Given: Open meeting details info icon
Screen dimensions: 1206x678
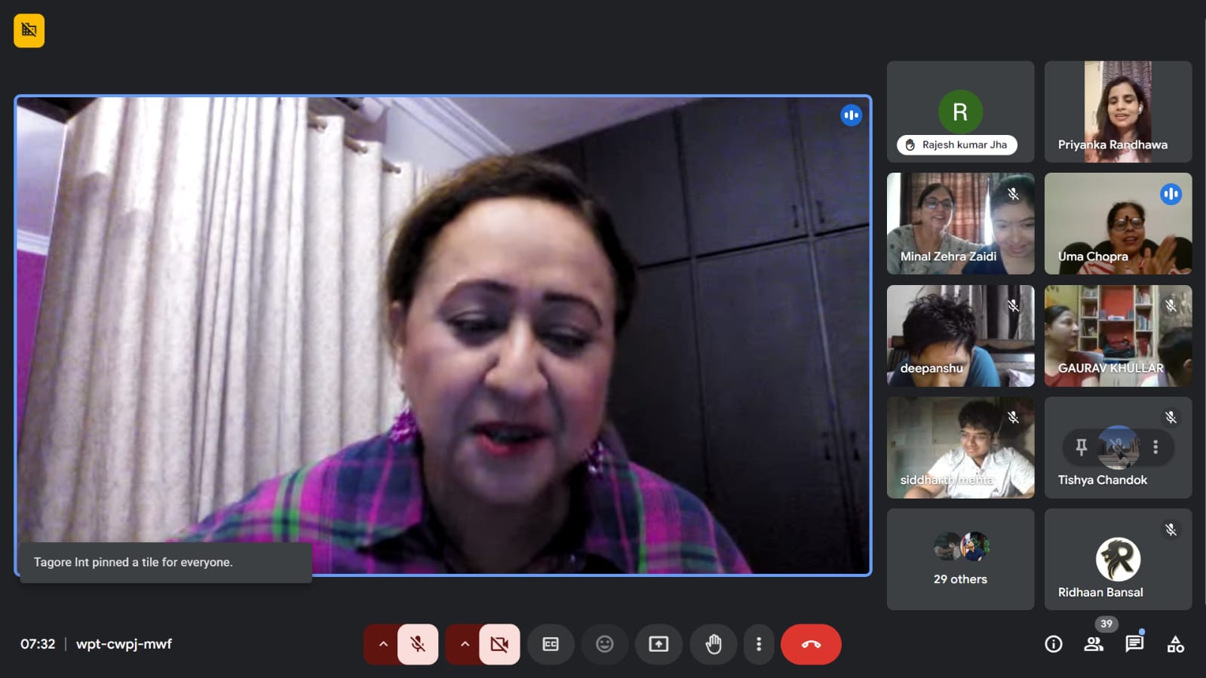Looking at the screenshot, I should (1053, 644).
